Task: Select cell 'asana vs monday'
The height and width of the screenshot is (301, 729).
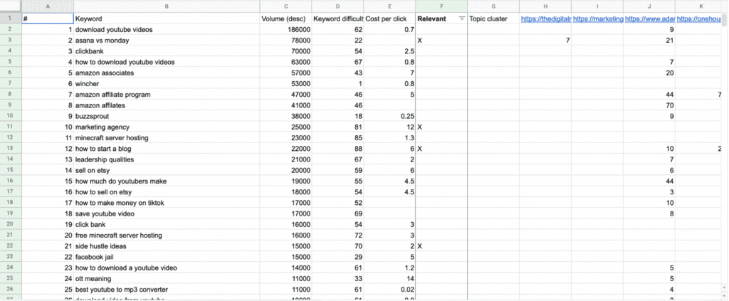Action: [167, 41]
